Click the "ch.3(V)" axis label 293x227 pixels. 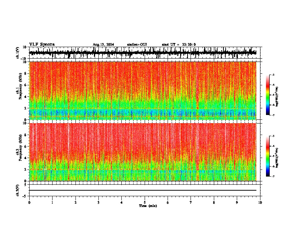pos(17,190)
